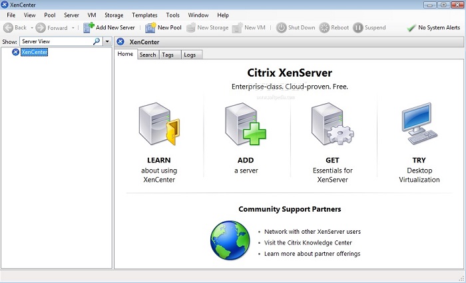
Task: Minimize the XenCenter window
Action: pyautogui.click(x=430, y=5)
